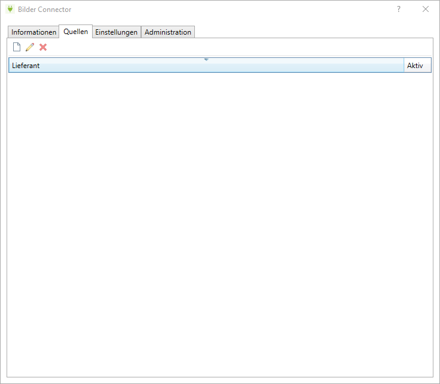
Task: Go to the Administration tab
Action: tap(168, 32)
